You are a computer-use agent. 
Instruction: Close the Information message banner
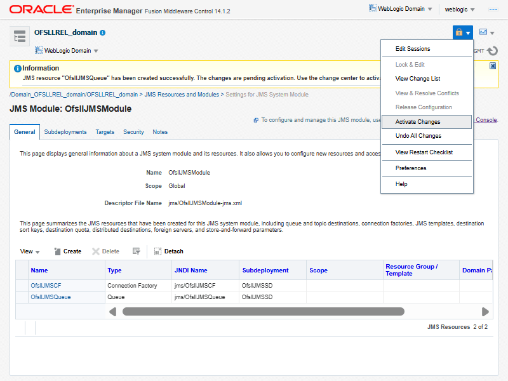click(493, 65)
